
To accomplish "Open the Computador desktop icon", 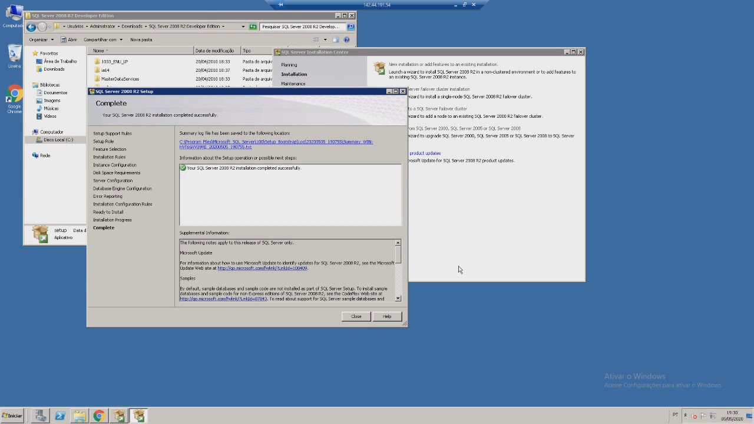I will [13, 16].
